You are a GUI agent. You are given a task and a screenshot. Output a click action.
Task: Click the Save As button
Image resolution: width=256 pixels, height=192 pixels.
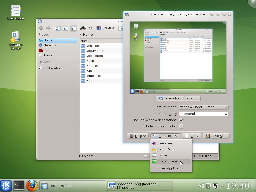click(x=216, y=136)
